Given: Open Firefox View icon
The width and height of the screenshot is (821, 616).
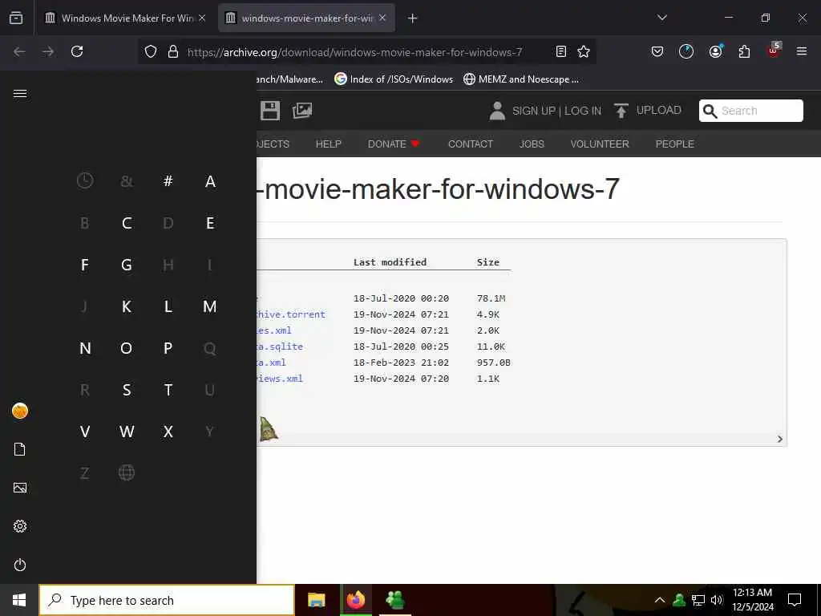Looking at the screenshot, I should point(16,18).
